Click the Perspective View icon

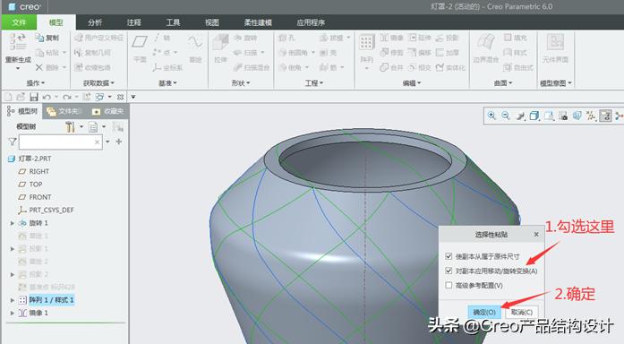[577, 116]
